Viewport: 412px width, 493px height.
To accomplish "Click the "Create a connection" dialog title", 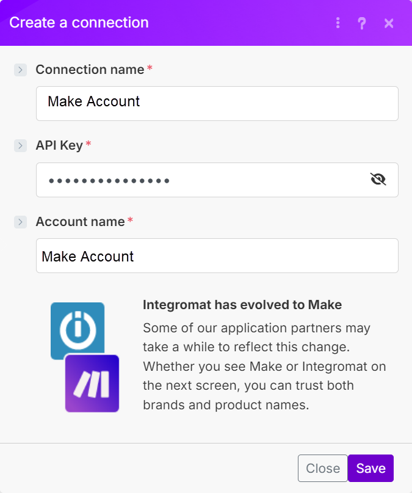I will click(x=79, y=23).
